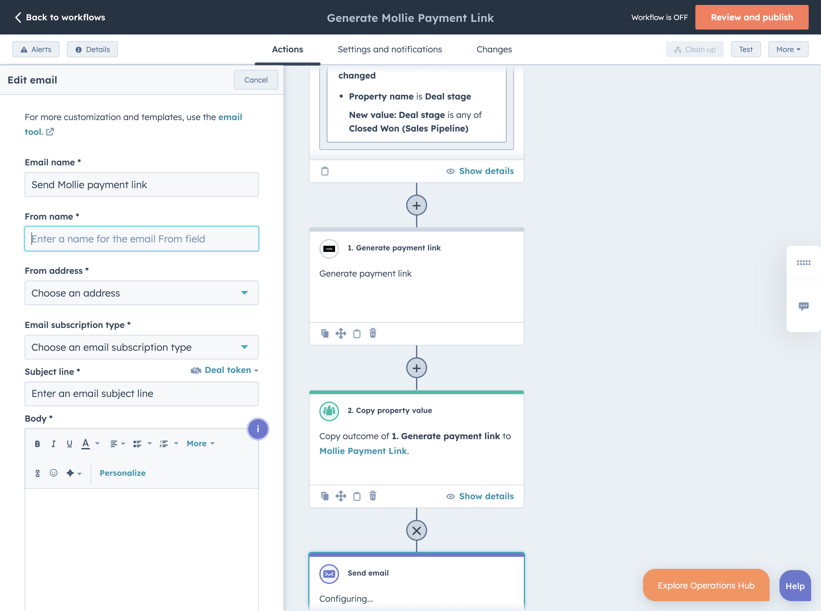Select the 1. Generate payment link title
The width and height of the screenshot is (821, 611).
[x=394, y=248]
